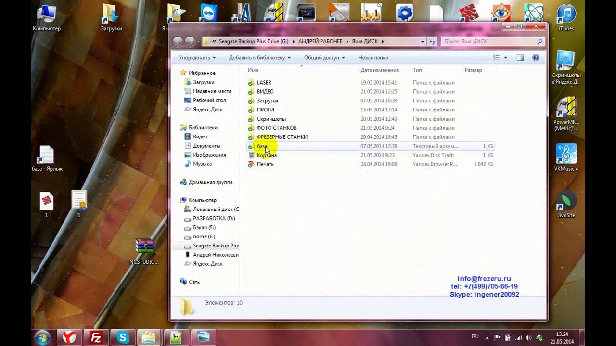The height and width of the screenshot is (346, 616).
Task: Open the Общий доступ dropdown
Action: 325,58
